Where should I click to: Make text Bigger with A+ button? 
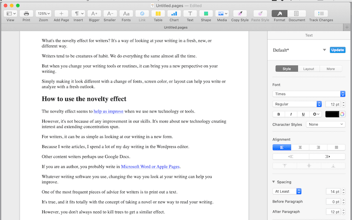94,14
